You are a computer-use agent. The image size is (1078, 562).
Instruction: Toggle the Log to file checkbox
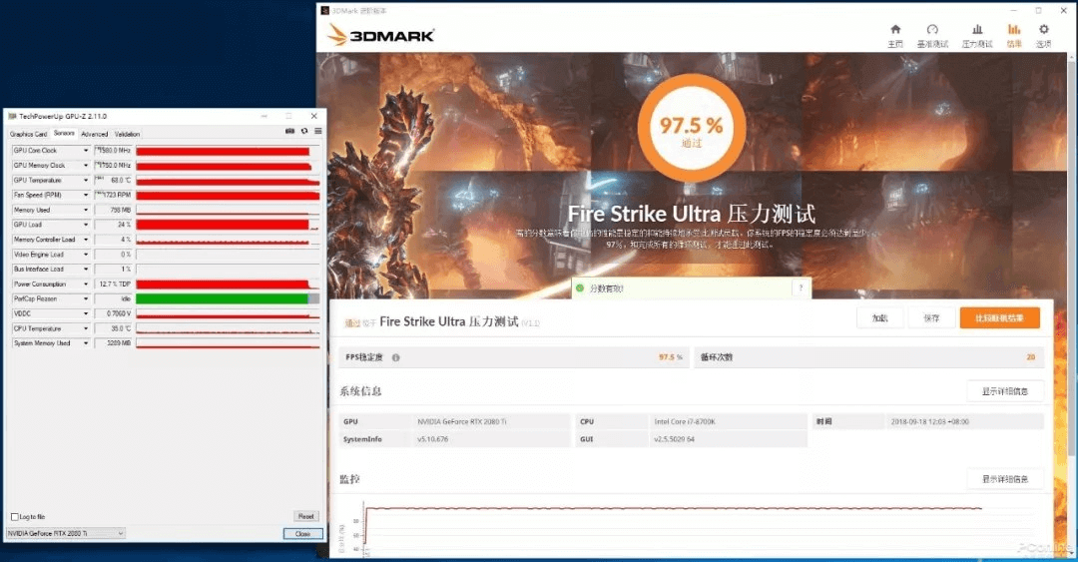(14, 517)
